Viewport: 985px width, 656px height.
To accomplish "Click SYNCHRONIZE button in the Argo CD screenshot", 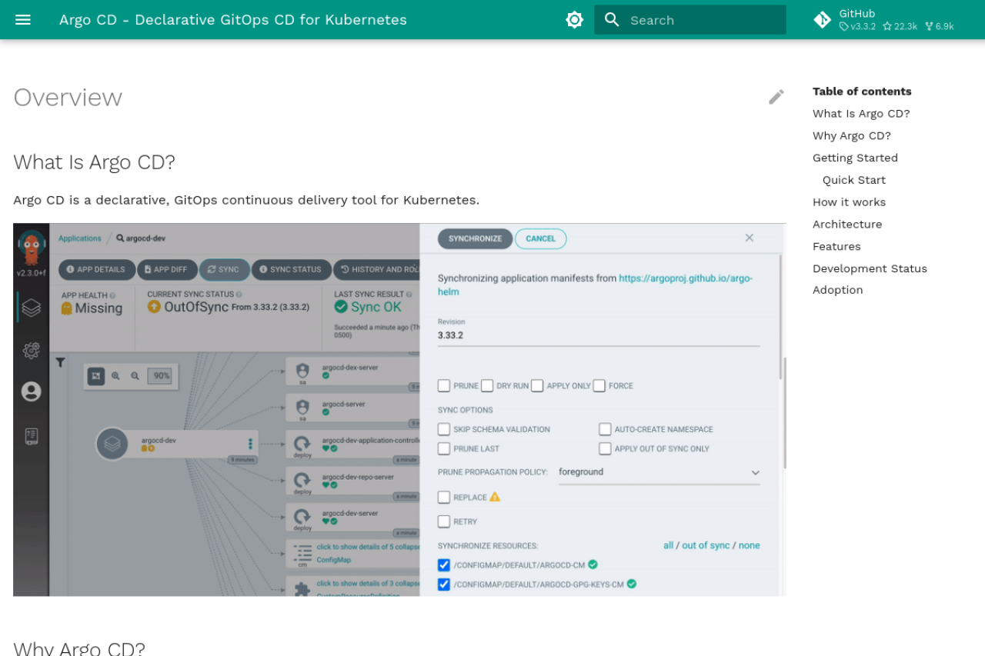I will tap(475, 238).
